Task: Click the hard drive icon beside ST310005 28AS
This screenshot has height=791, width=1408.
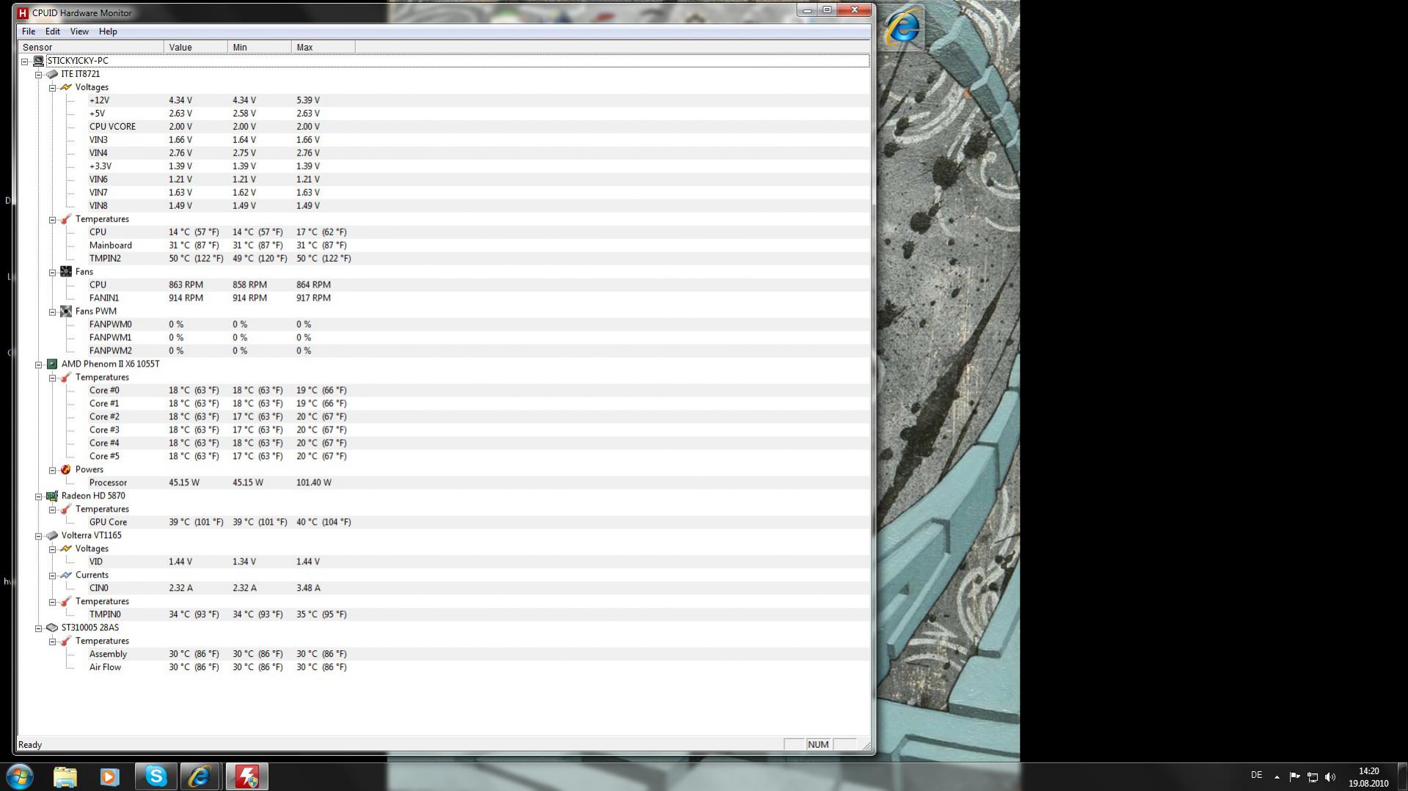Action: click(x=52, y=628)
